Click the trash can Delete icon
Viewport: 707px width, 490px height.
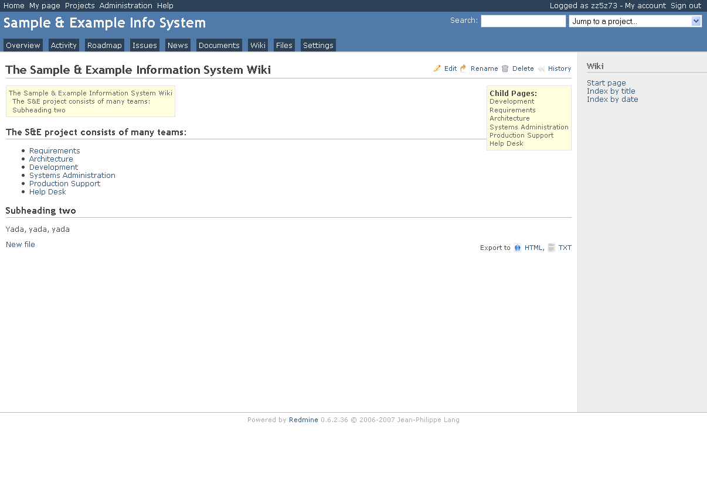pyautogui.click(x=505, y=68)
